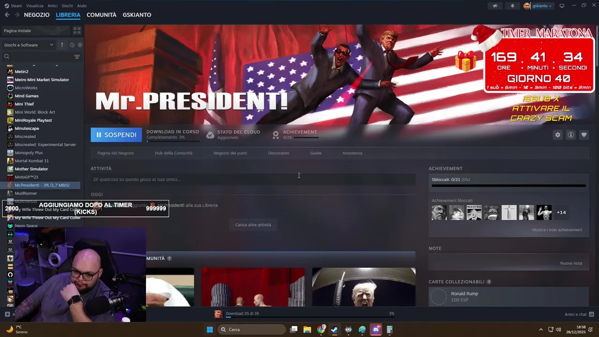
Task: Open Negozio dei punti link
Action: [x=230, y=153]
